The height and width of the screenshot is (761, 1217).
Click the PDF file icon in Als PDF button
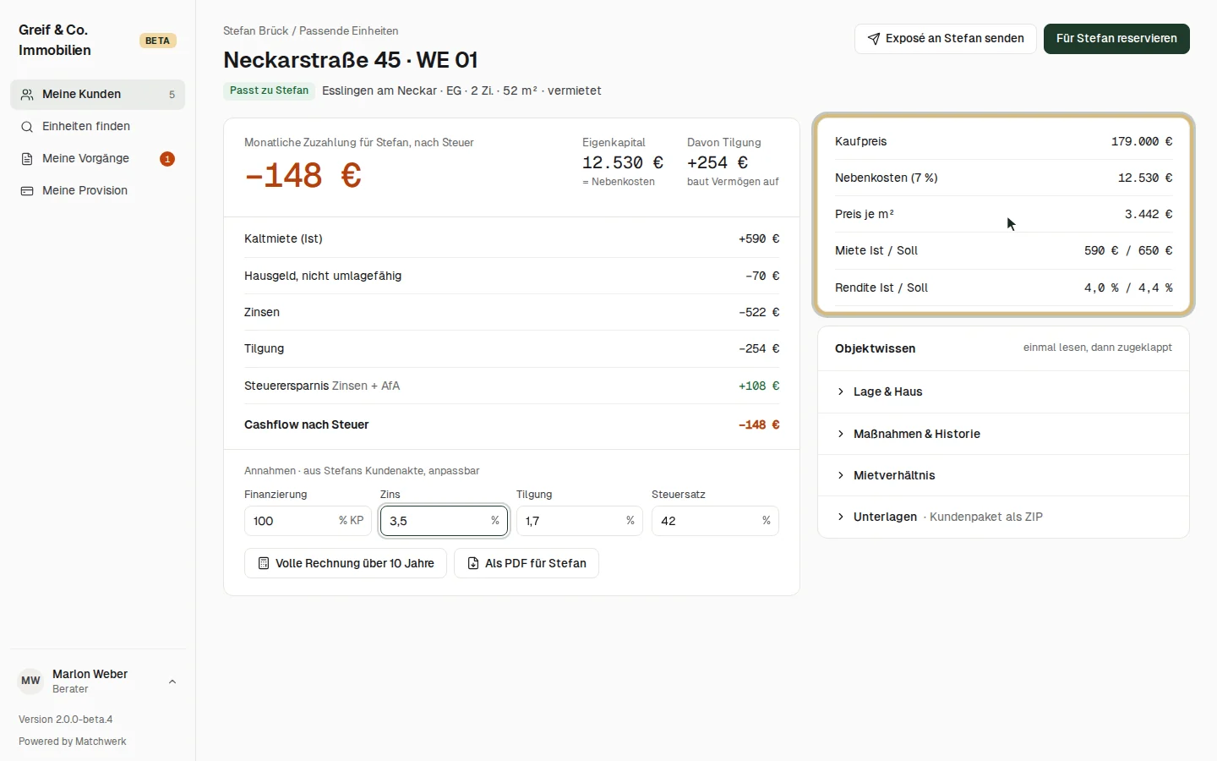(x=473, y=563)
